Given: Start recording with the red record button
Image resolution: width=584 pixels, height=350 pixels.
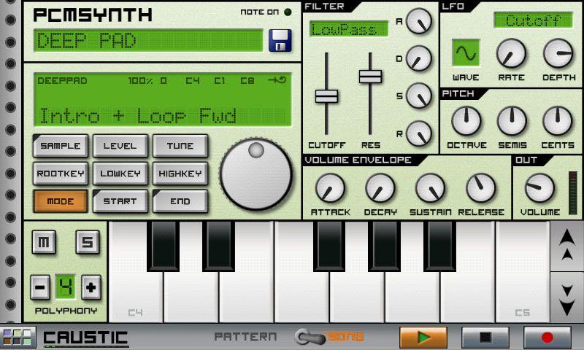Looking at the screenshot, I should (547, 338).
